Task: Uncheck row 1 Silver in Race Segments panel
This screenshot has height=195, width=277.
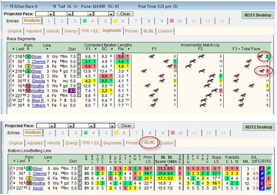Action: (x=9, y=56)
